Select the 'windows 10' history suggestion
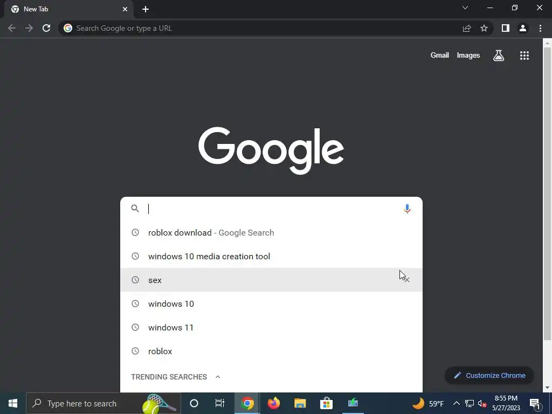The width and height of the screenshot is (552, 414). pyautogui.click(x=271, y=304)
